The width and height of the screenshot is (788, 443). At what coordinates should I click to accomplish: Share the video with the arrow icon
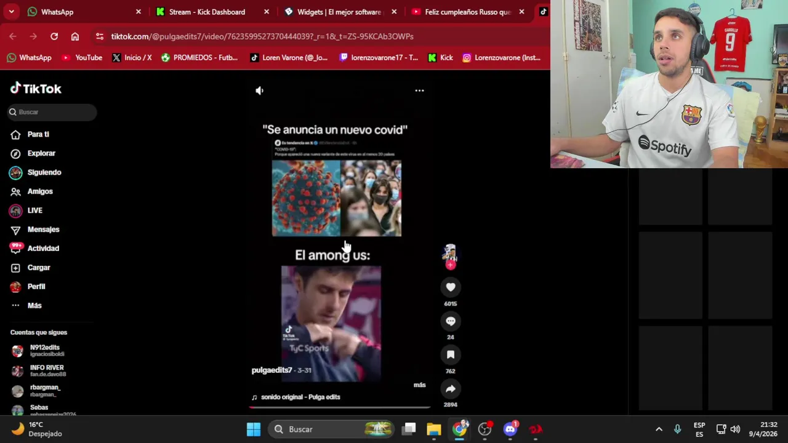click(x=451, y=389)
